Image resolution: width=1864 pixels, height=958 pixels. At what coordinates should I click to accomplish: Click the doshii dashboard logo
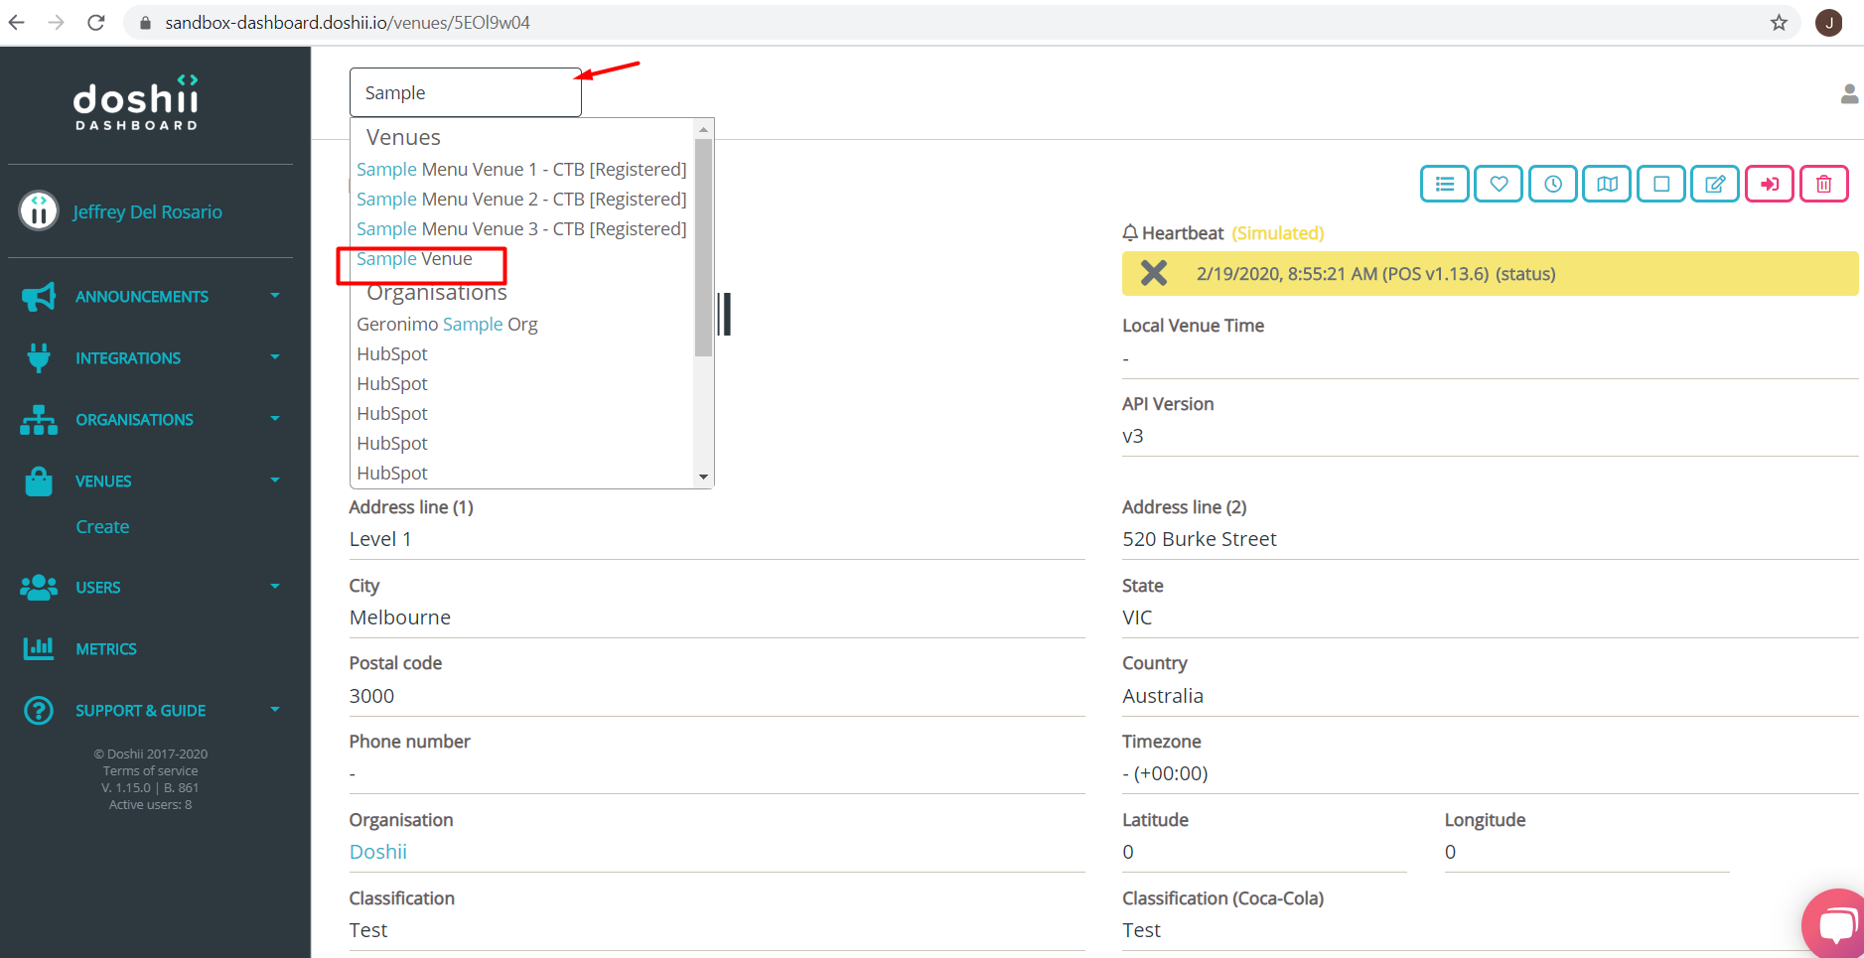[137, 101]
